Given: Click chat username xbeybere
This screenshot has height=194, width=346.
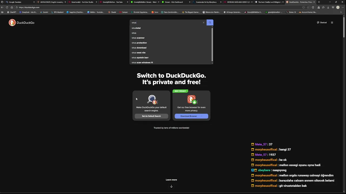Looking at the screenshot, I should point(264,170).
